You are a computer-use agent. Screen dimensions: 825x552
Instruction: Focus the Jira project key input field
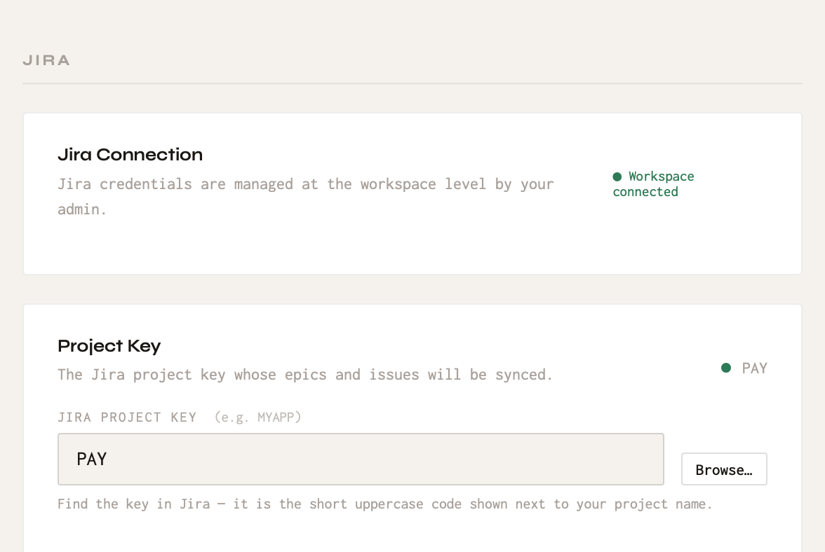coord(361,459)
